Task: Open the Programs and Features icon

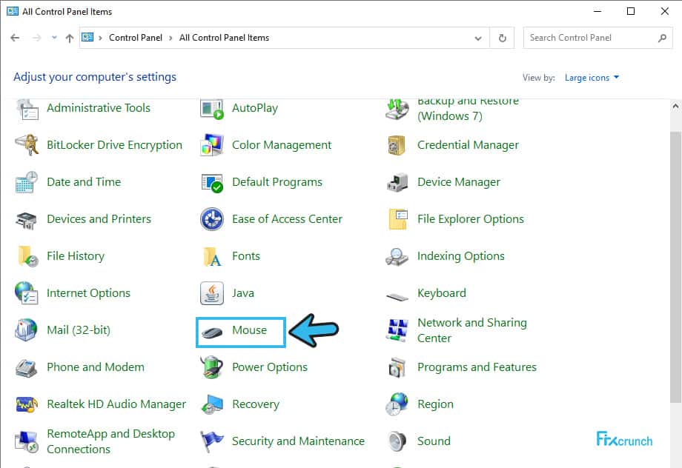Action: click(397, 367)
